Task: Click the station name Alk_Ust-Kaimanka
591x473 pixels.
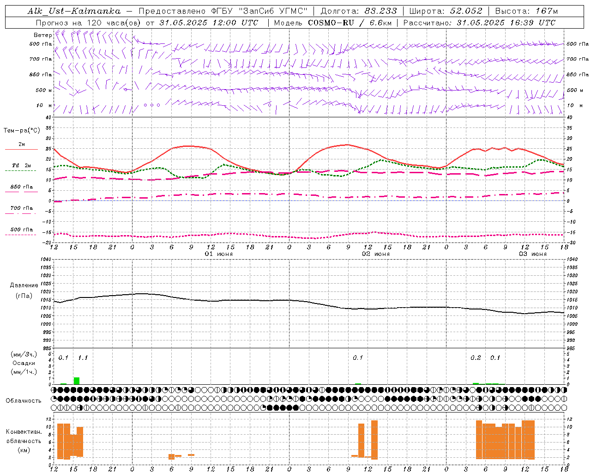Action: tap(74, 11)
